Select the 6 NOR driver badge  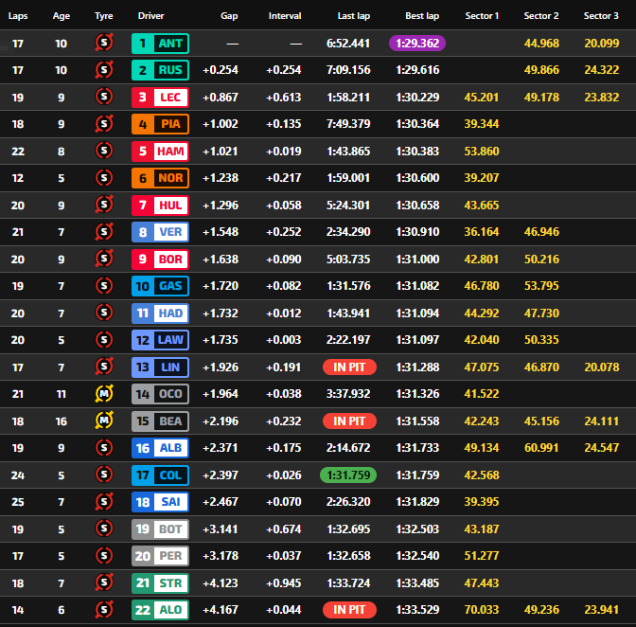tap(160, 178)
